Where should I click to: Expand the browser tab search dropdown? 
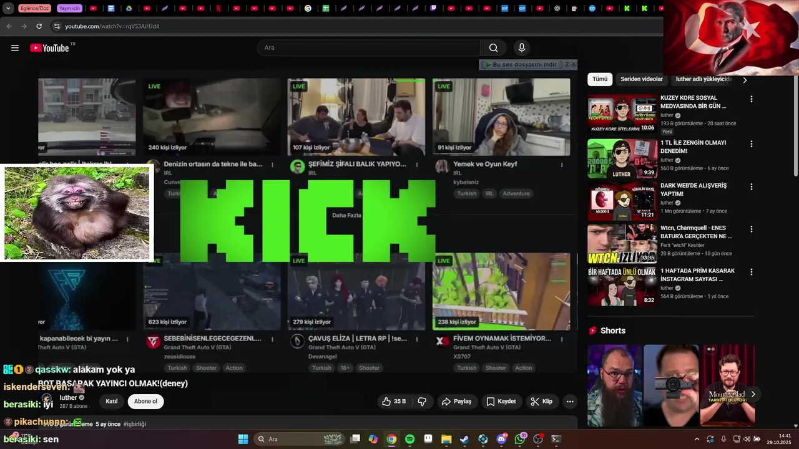[8, 9]
